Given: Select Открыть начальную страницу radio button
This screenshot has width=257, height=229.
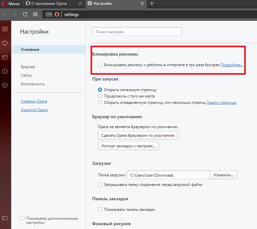Looking at the screenshot, I should point(100,90).
